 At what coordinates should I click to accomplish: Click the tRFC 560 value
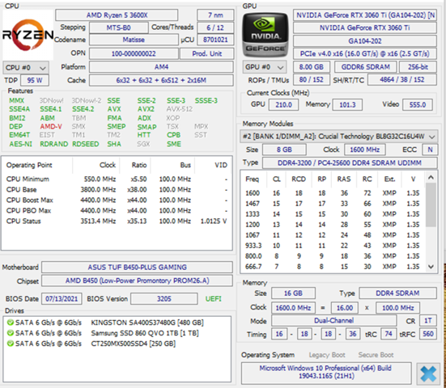point(428,334)
